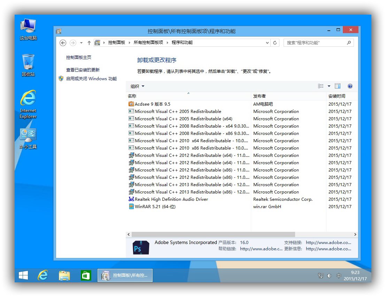This screenshot has height=297, width=386.
Task: Select Visual C++ 2010 x64 Redistributable icon
Action: tap(131, 140)
